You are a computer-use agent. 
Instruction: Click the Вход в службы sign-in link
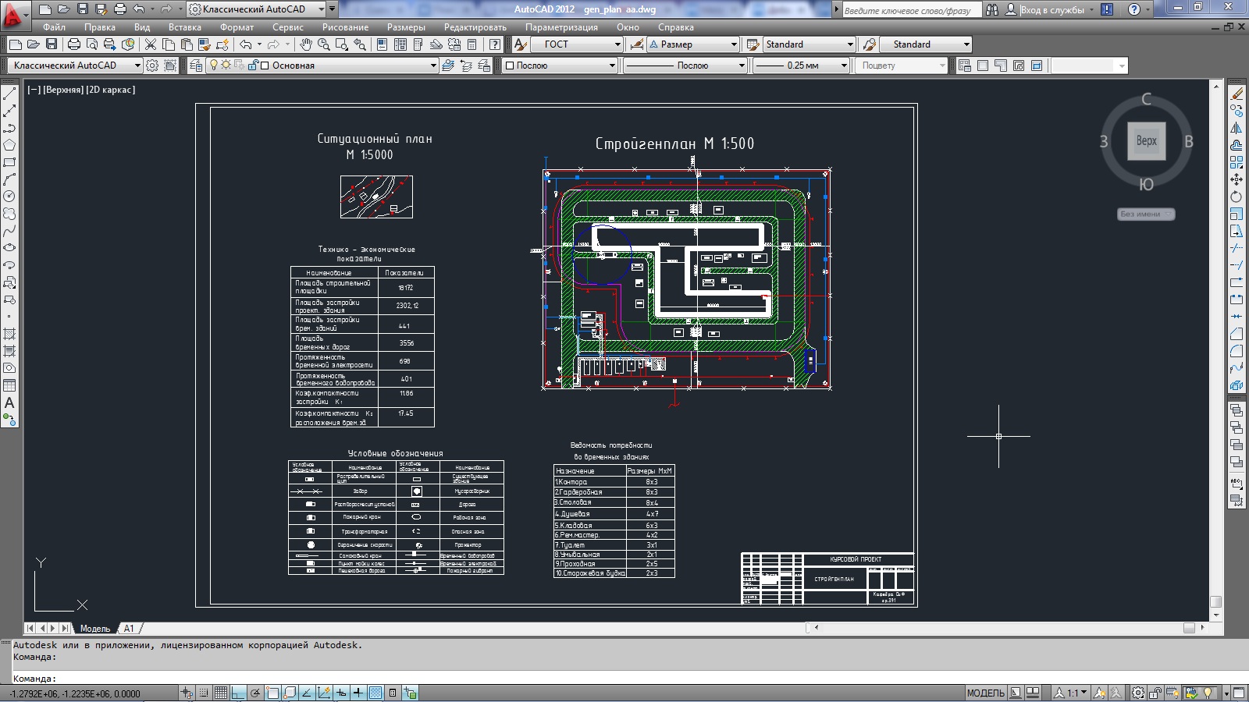tap(1052, 9)
